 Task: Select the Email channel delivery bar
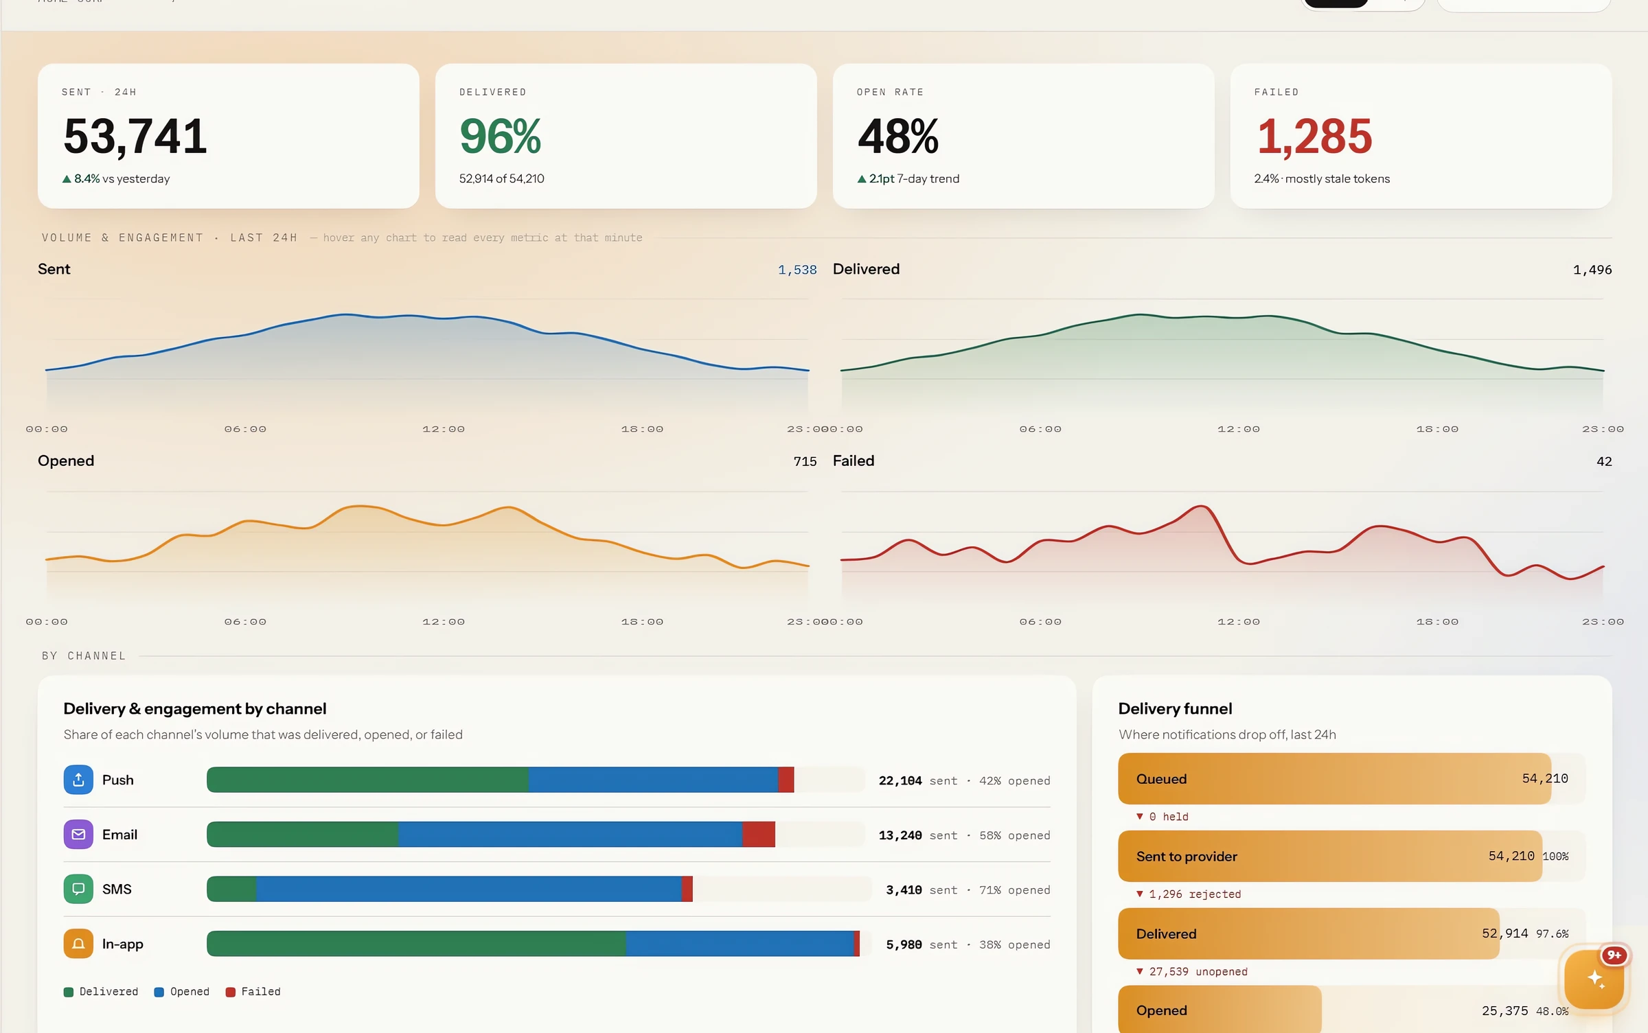pyautogui.click(x=536, y=835)
